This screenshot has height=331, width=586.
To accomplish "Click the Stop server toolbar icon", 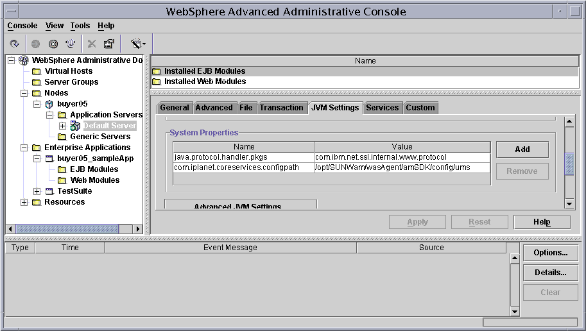I will (53, 44).
